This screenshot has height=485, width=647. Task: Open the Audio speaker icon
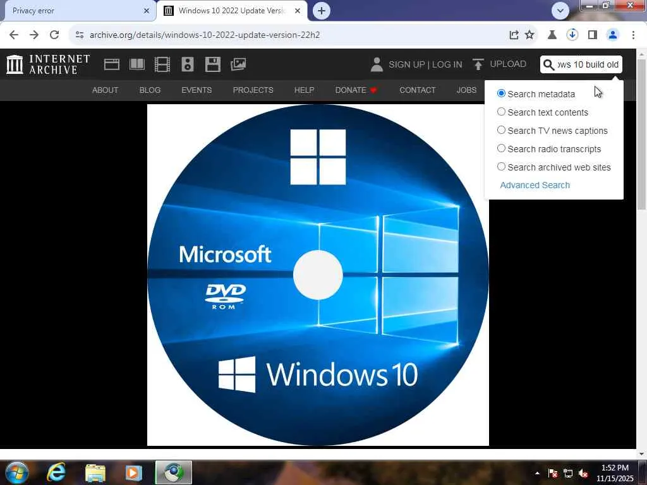[x=187, y=64]
